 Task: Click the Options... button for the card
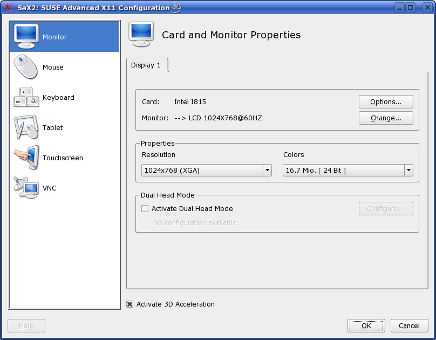click(386, 102)
